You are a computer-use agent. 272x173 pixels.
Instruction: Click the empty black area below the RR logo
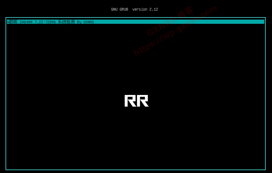136,138
